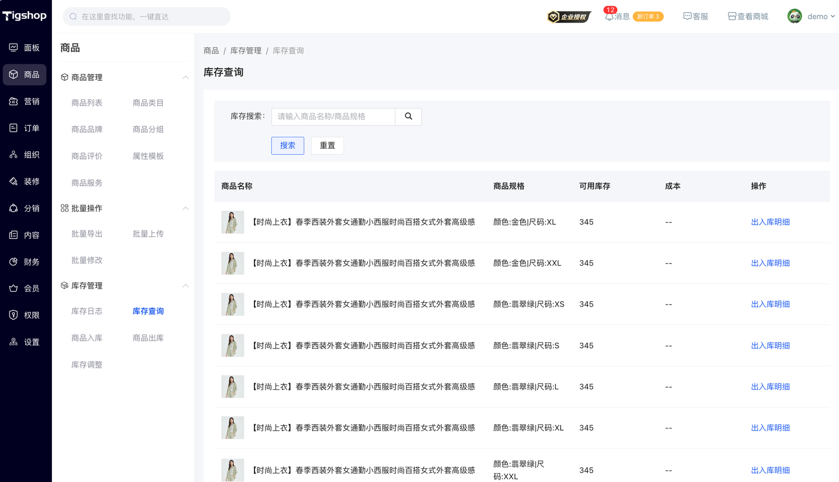Click the magnifier search icon button
839x482 pixels.
[408, 116]
